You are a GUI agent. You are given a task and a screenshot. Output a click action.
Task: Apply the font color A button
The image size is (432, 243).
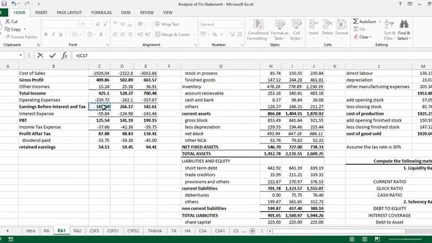(x=101, y=34)
